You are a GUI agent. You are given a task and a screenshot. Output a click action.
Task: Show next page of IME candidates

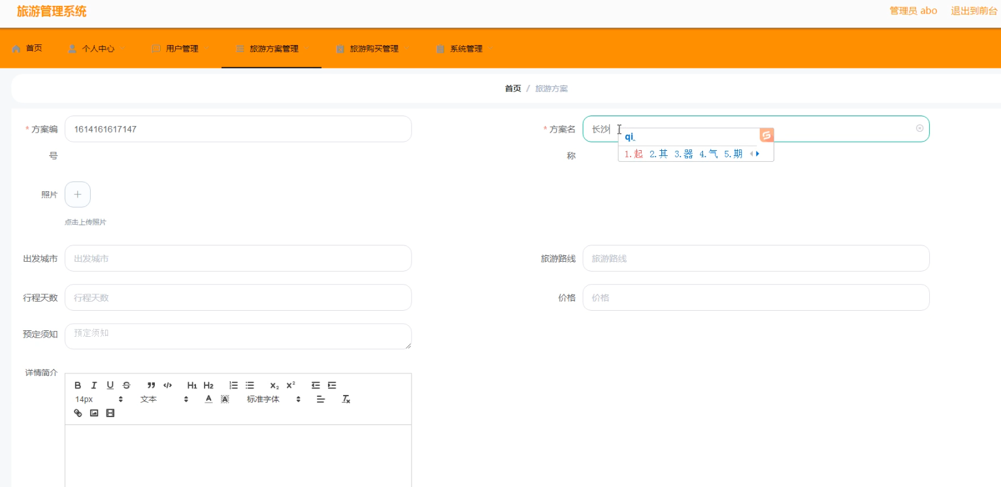(x=758, y=154)
